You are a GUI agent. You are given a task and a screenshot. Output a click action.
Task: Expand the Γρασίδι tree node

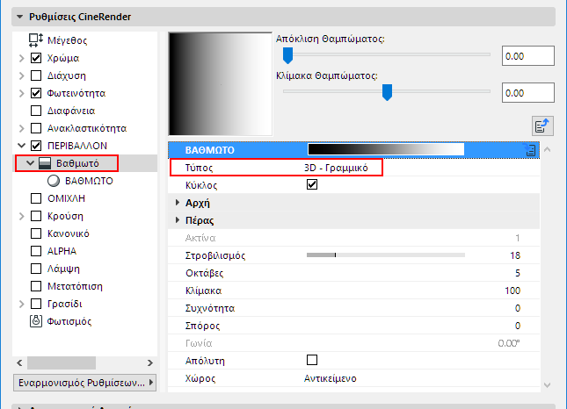point(22,304)
